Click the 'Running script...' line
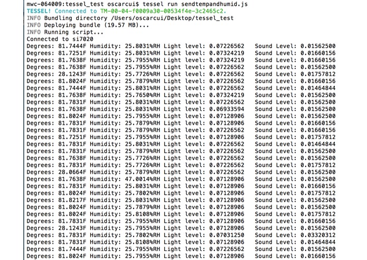This screenshot has width=367, height=260. tap(74, 32)
